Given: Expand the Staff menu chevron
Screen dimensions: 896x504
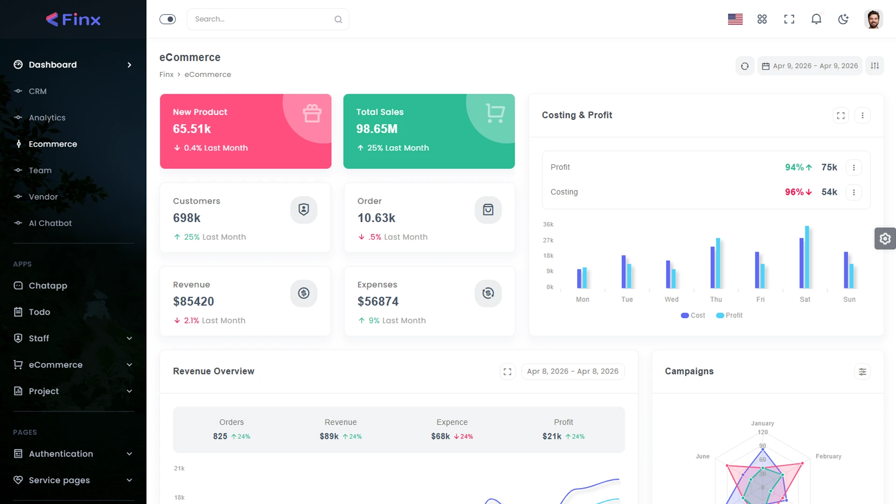Looking at the screenshot, I should (x=129, y=338).
